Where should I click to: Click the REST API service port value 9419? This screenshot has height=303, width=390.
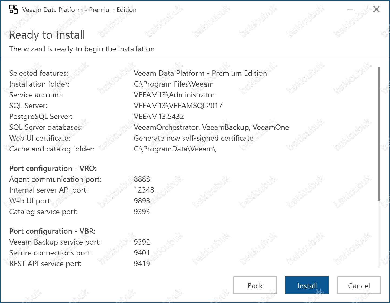coord(142,264)
